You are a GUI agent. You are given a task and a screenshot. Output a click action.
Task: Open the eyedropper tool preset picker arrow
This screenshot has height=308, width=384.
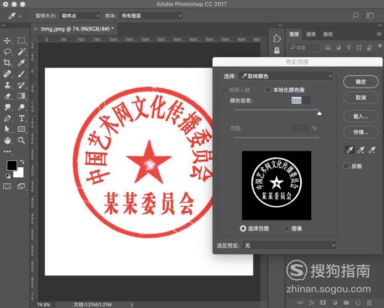pos(21,16)
